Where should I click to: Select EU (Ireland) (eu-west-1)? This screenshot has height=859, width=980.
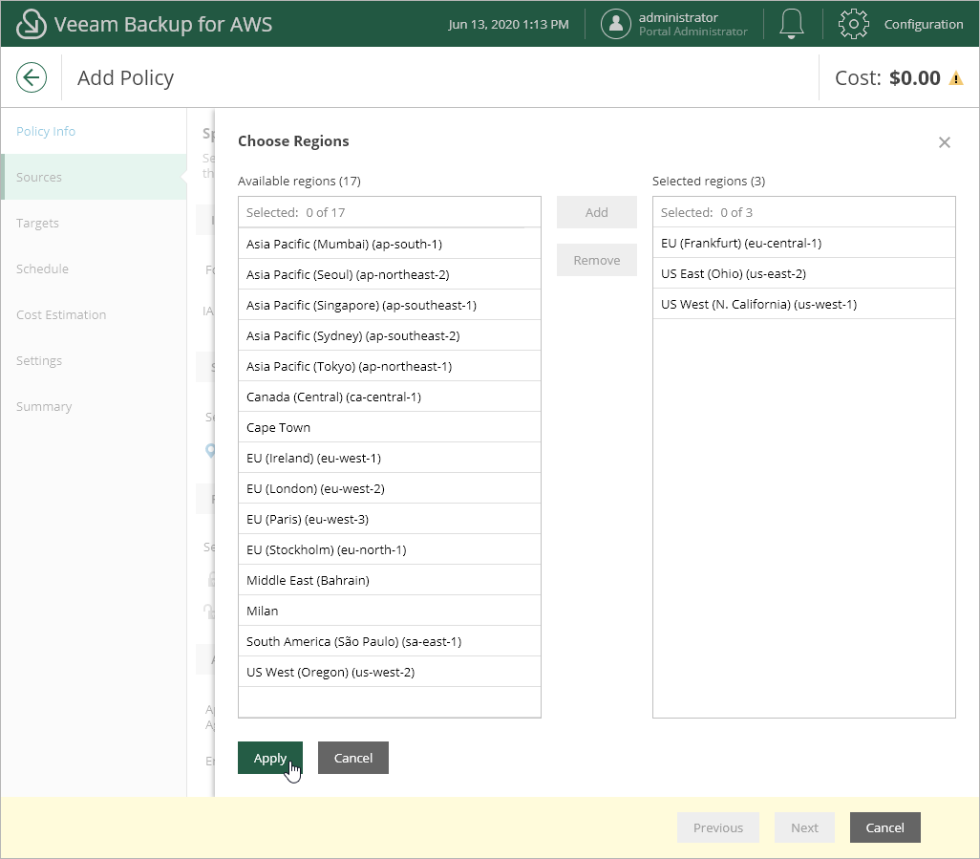390,459
